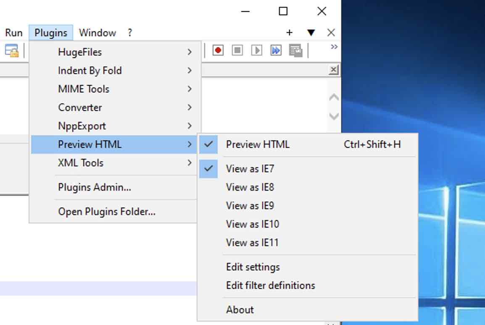
Task: Save the currently recorded macro
Action: coord(296,50)
